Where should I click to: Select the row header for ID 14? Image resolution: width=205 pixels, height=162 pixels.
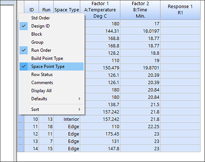20,148
